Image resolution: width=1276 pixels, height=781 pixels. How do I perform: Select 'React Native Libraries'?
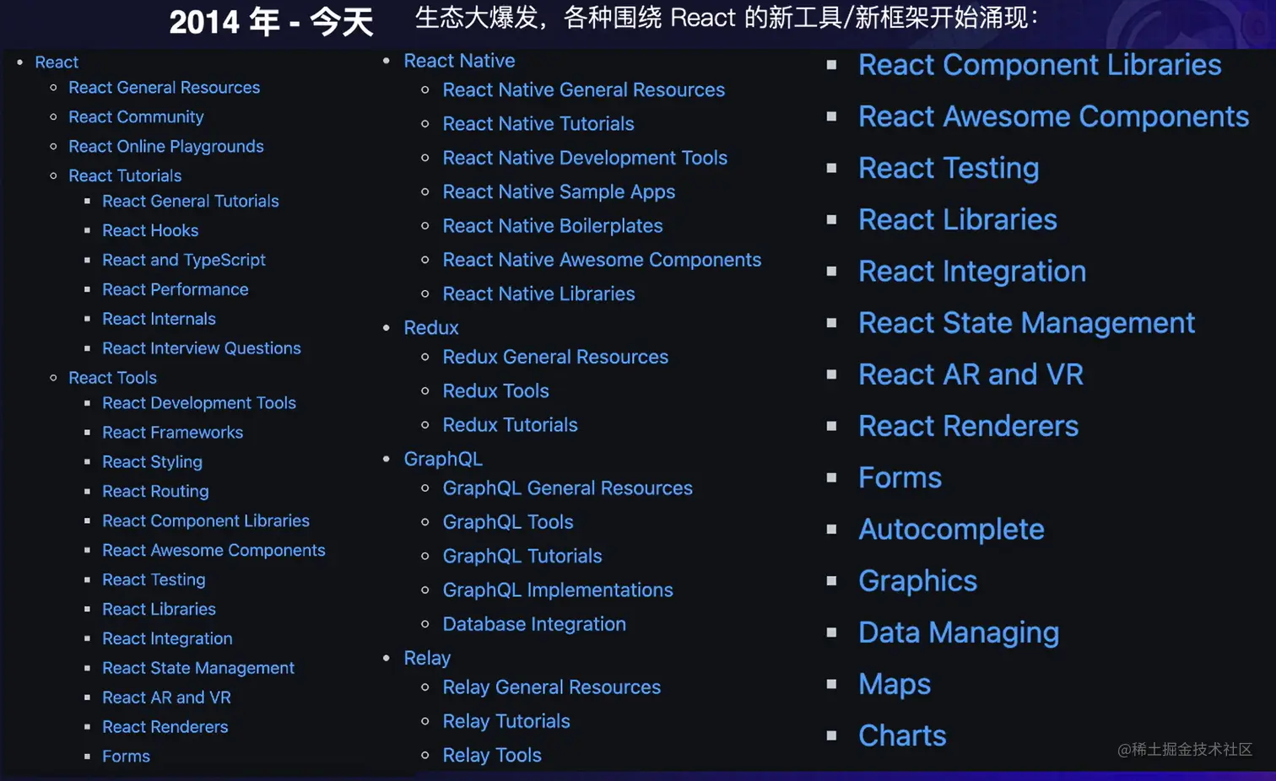pos(538,294)
